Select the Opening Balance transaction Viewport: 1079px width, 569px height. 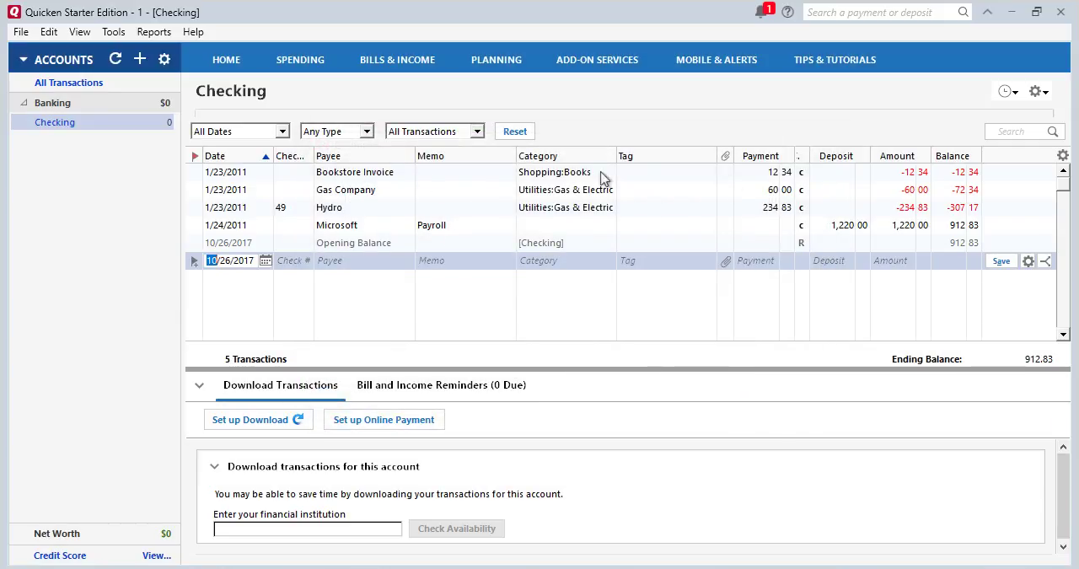[620, 243]
